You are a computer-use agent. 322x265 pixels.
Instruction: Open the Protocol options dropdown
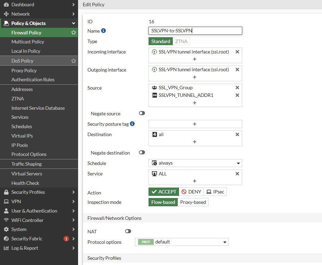click(181, 242)
